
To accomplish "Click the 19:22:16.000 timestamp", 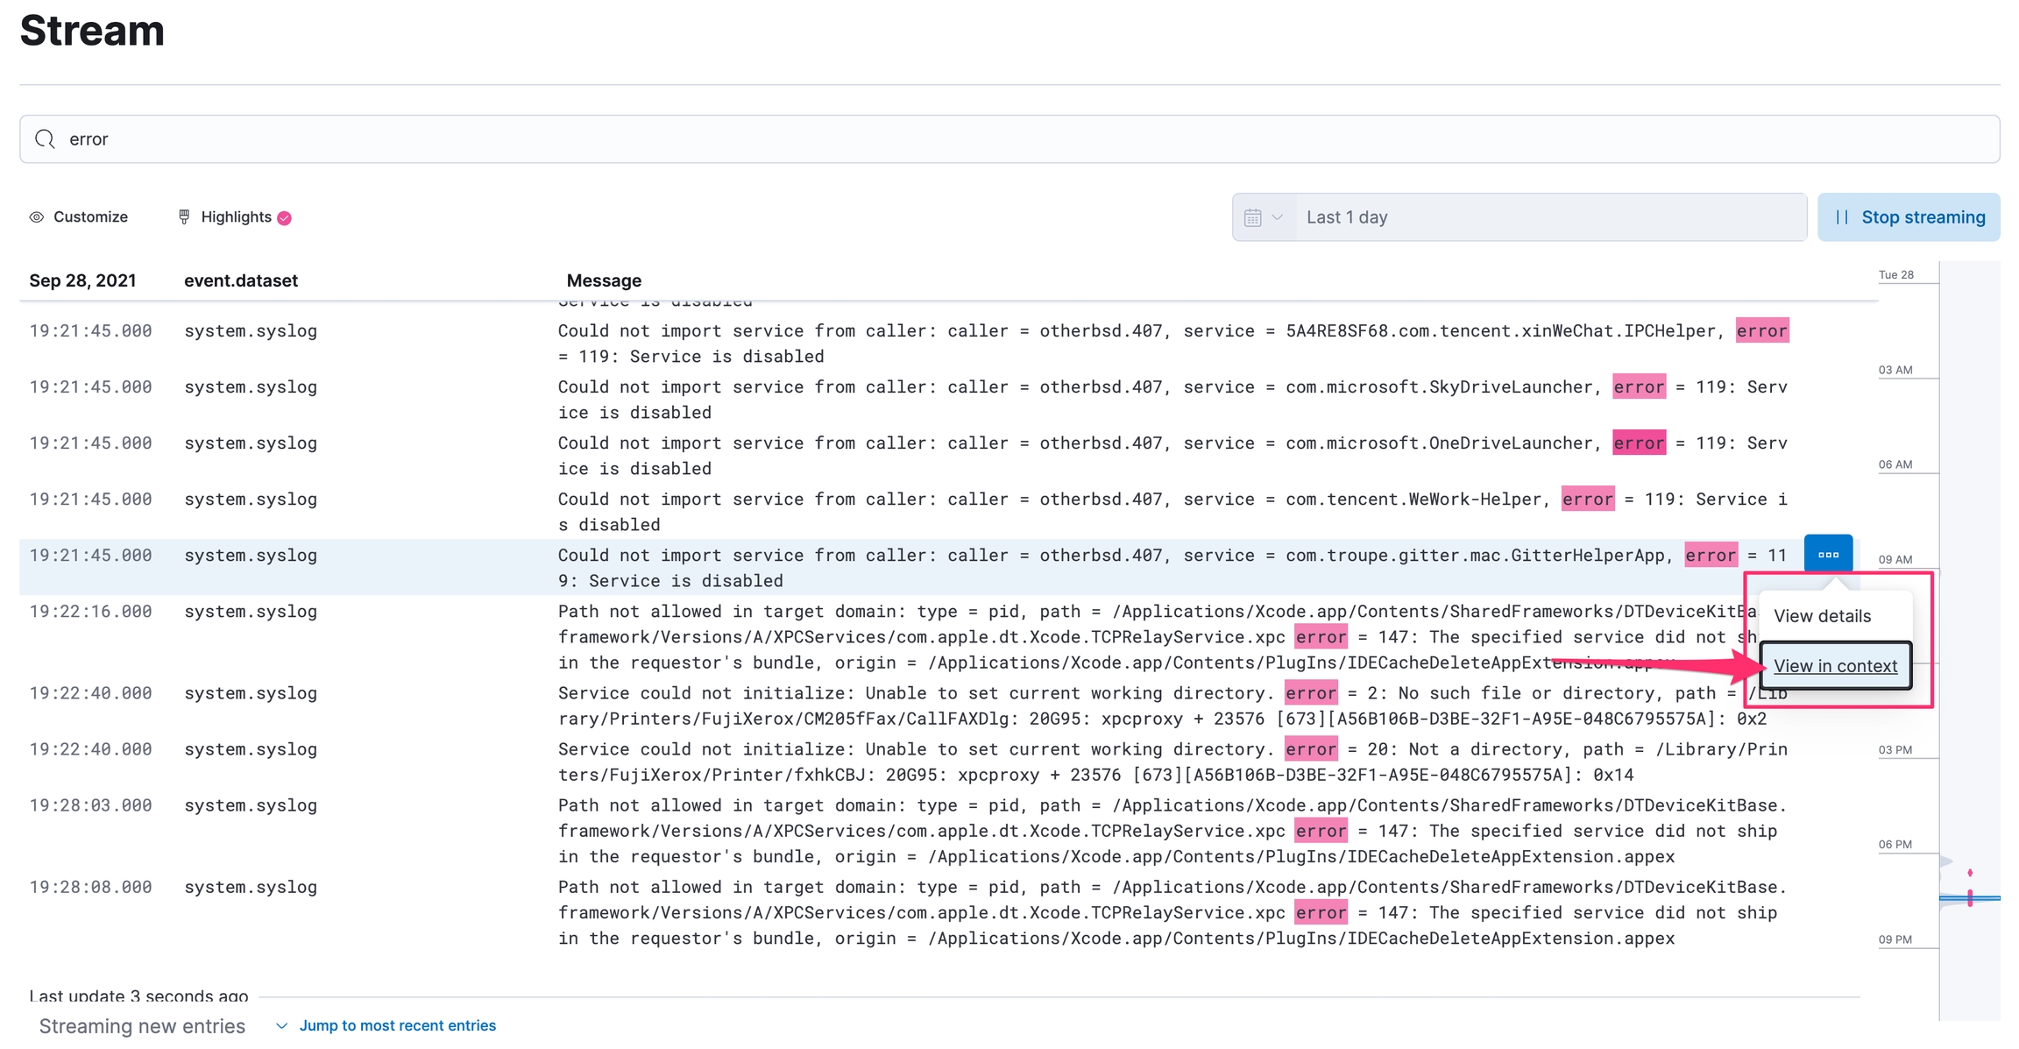I will pyautogui.click(x=90, y=612).
